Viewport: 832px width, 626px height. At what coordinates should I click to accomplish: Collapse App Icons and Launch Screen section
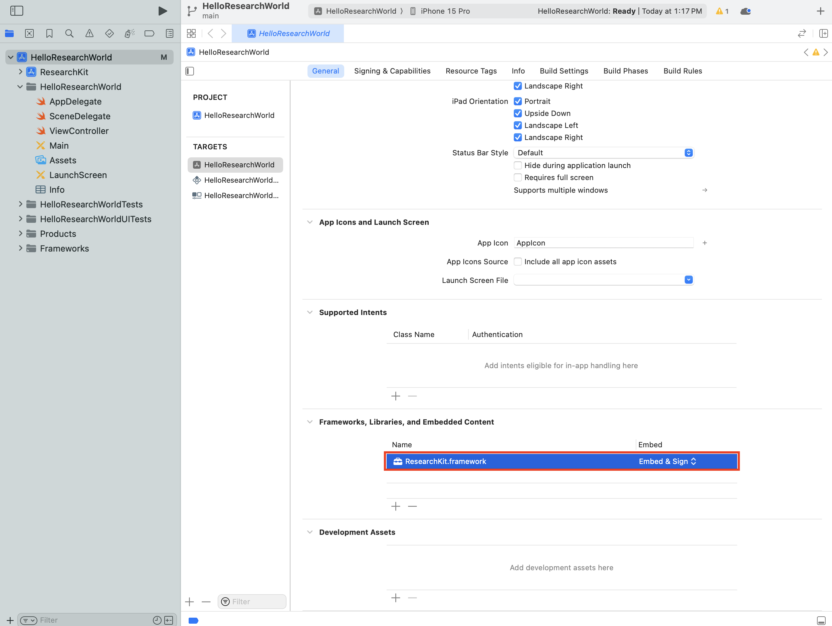[x=309, y=222]
